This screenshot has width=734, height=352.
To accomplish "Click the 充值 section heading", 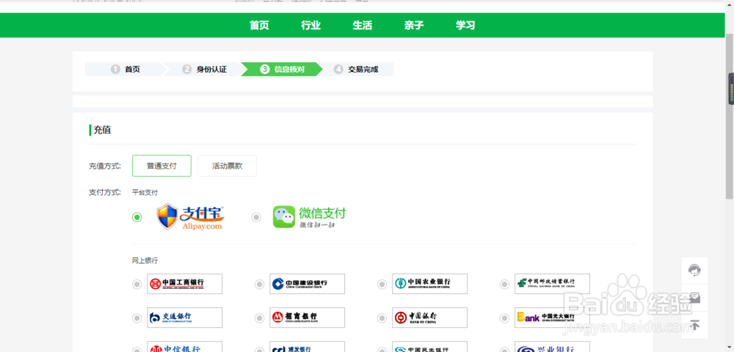I will coord(102,130).
